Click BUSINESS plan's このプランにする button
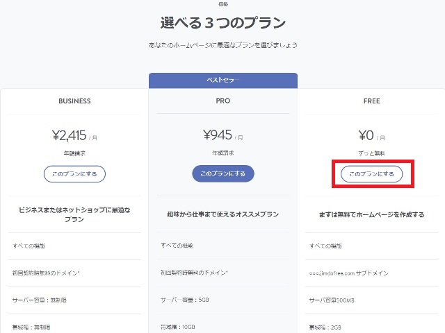 [74, 173]
